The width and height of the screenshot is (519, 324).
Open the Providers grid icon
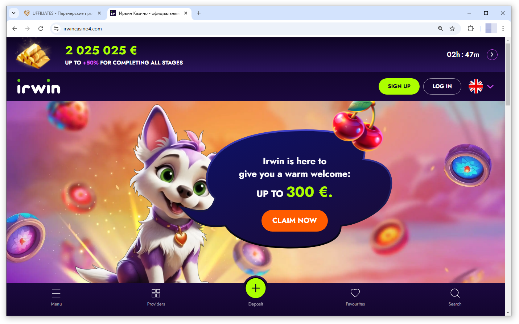(156, 293)
